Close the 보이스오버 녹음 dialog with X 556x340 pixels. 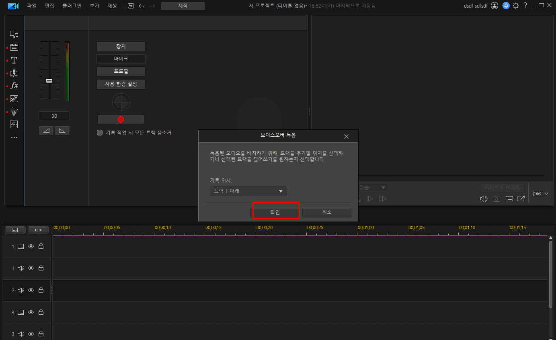click(x=347, y=137)
